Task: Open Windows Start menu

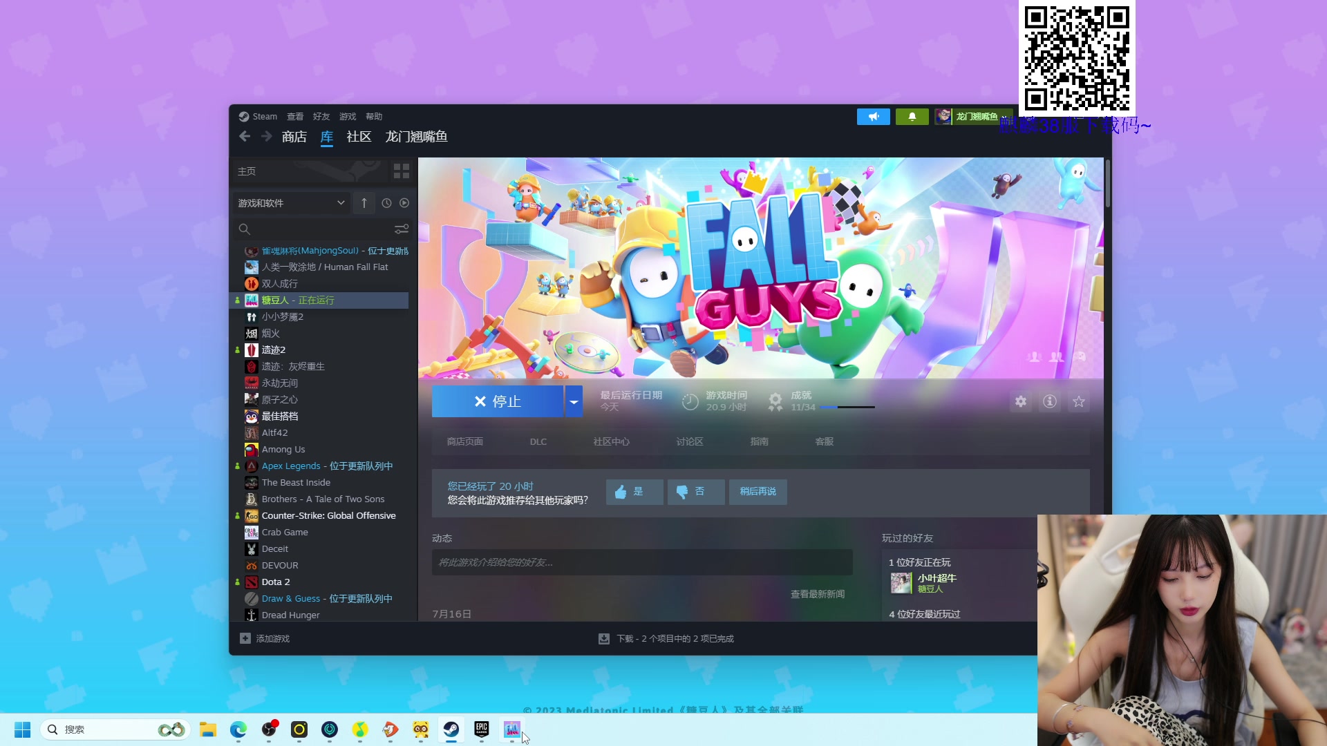Action: 22,729
